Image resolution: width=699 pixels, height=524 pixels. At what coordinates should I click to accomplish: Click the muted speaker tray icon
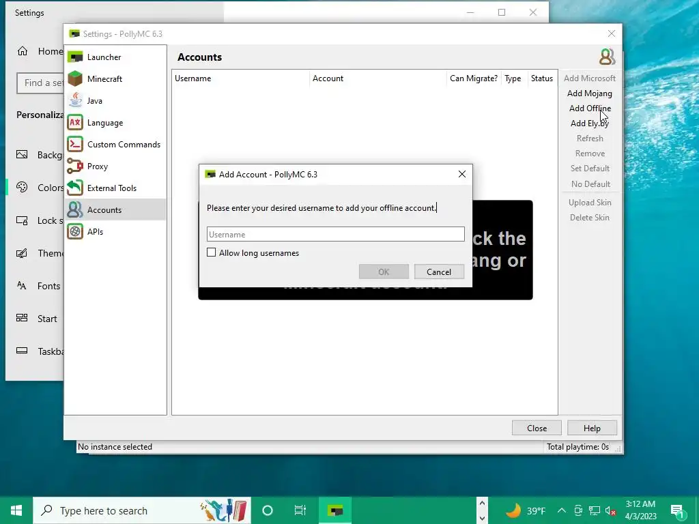point(611,511)
